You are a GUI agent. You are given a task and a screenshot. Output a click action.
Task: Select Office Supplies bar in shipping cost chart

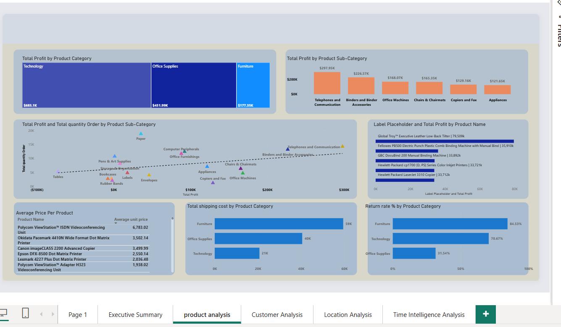point(258,239)
